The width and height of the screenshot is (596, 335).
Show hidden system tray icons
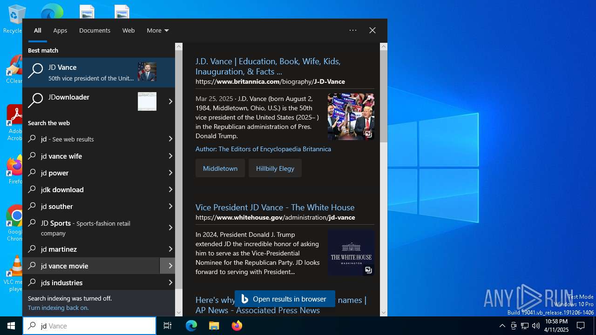(502, 326)
